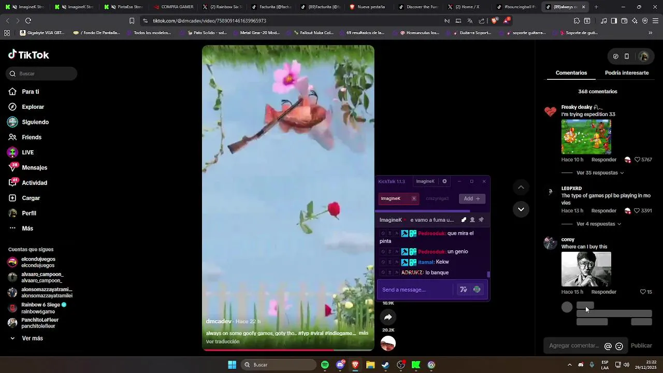Open Steam from the taskbar

tap(385, 365)
